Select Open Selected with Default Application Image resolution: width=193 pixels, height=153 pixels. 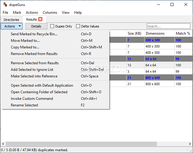coord(55,85)
